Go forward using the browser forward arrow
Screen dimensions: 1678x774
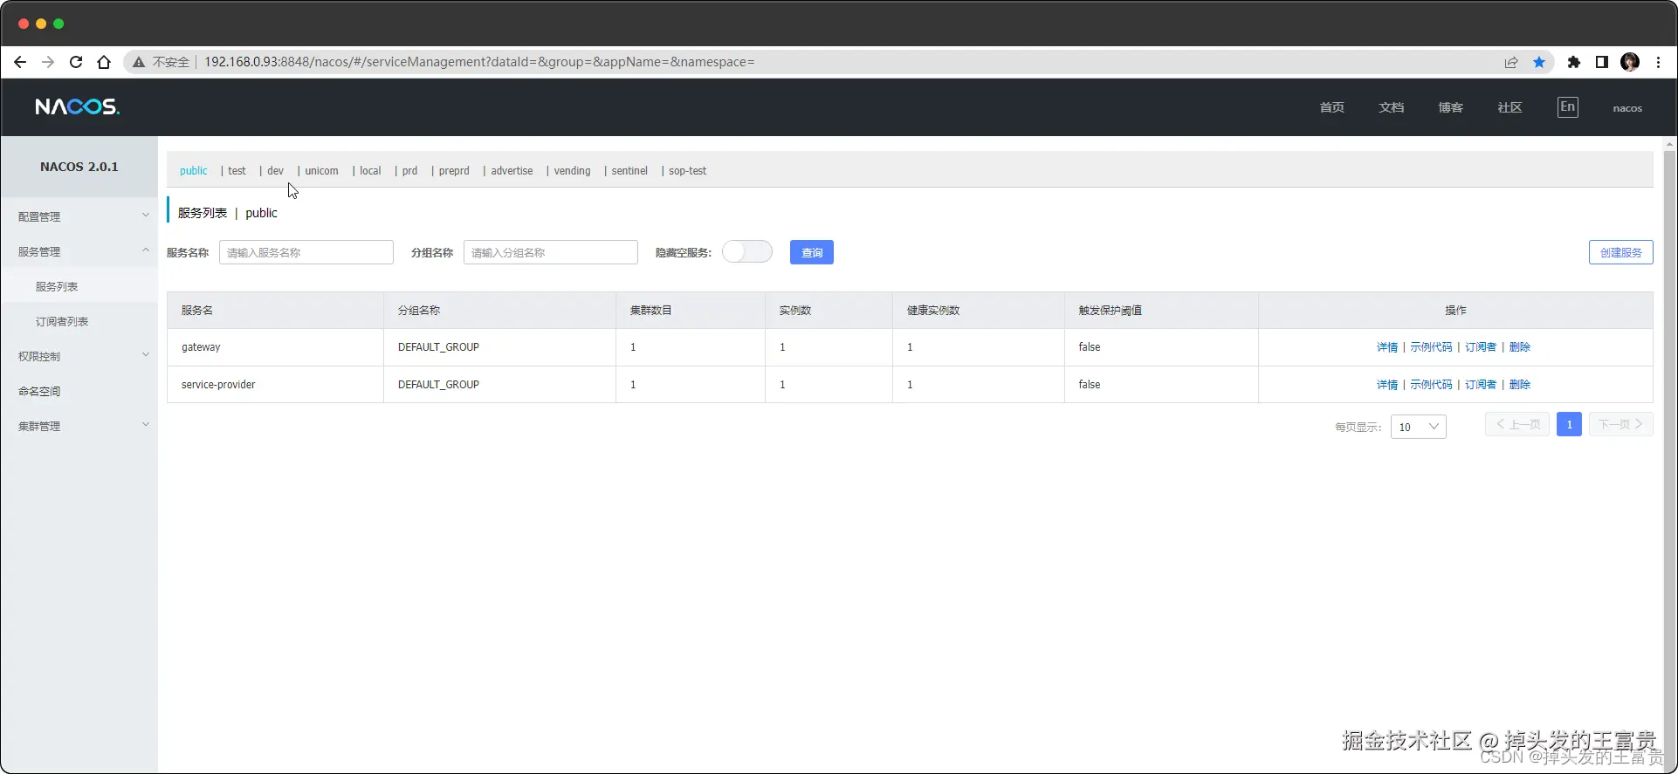48,62
